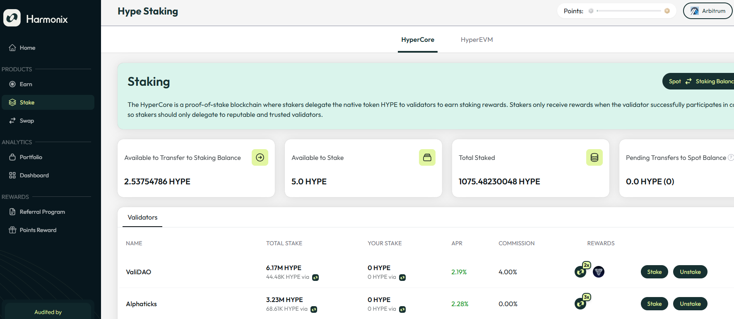Click the TOTAL STAKE column header
The image size is (734, 319).
pos(284,243)
